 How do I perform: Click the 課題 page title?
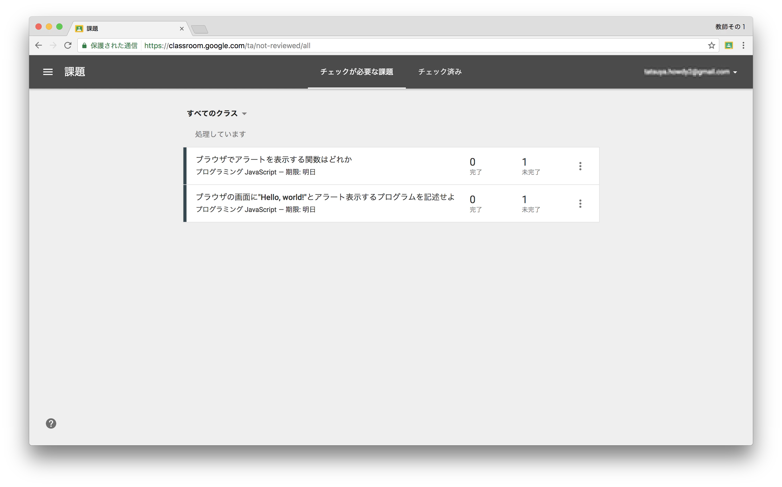(x=75, y=72)
